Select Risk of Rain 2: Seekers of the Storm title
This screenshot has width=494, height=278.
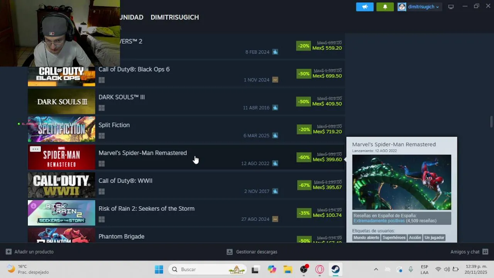pyautogui.click(x=146, y=208)
